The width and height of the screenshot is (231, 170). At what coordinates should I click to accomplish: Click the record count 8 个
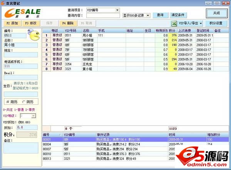[x=69, y=129]
